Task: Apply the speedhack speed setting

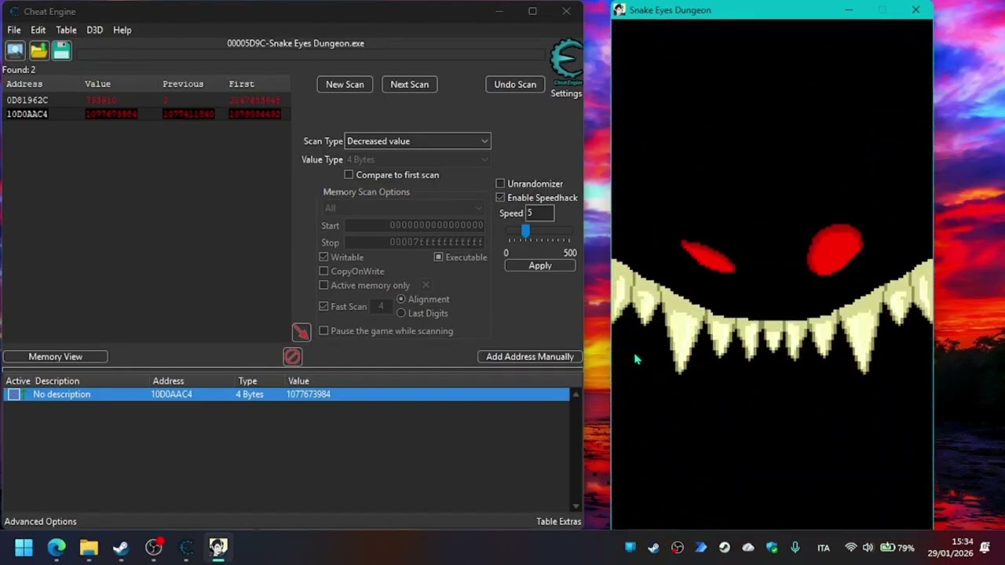Action: tap(540, 266)
